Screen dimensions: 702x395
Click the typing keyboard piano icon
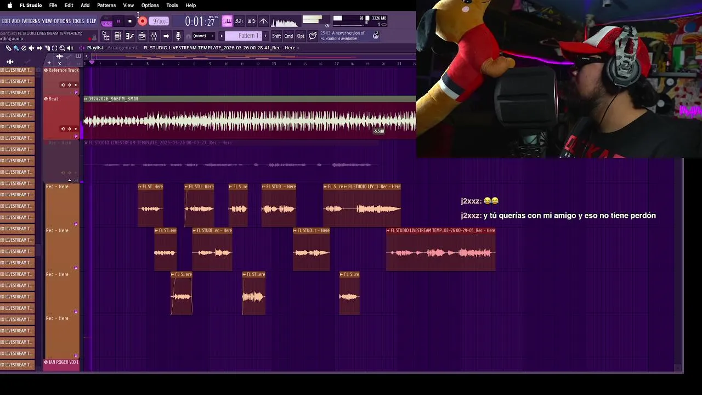(227, 21)
